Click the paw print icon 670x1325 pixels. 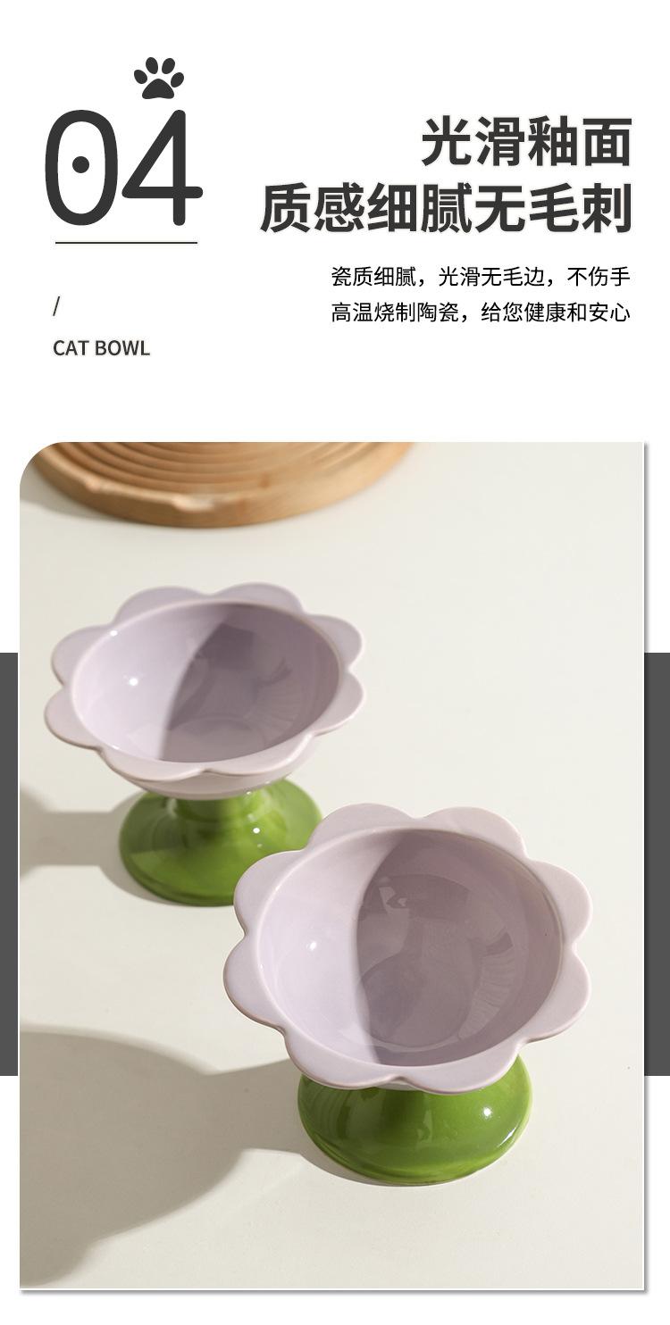[159, 78]
